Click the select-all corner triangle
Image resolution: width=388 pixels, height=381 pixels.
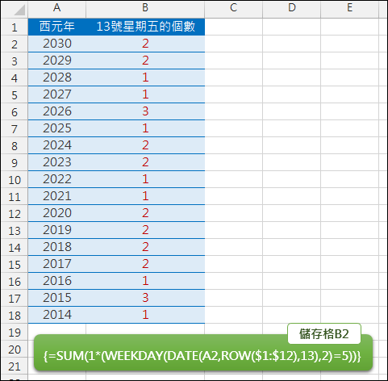[x=19, y=10]
